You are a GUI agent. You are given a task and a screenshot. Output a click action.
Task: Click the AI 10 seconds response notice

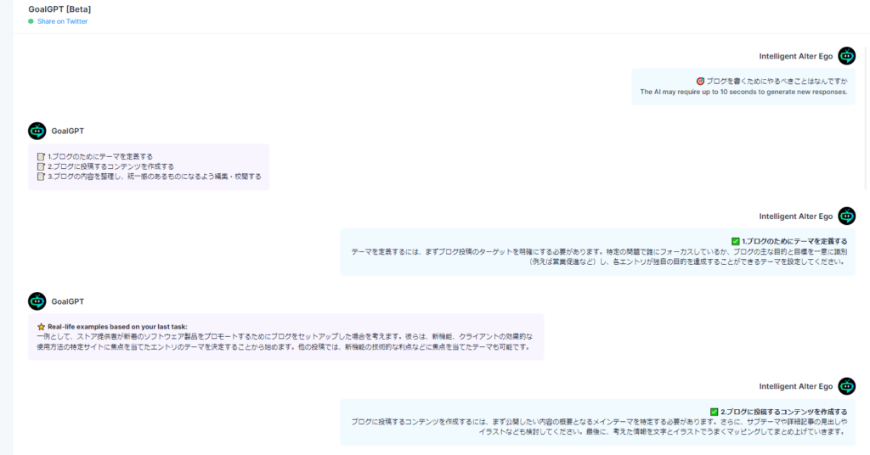(x=743, y=92)
